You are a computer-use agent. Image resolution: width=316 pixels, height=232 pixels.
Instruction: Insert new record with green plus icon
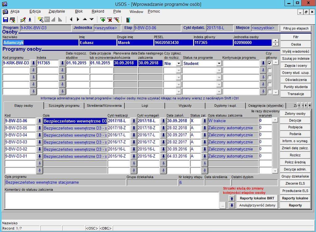coord(103,20)
